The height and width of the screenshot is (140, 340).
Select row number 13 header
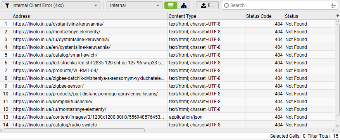tap(6, 117)
